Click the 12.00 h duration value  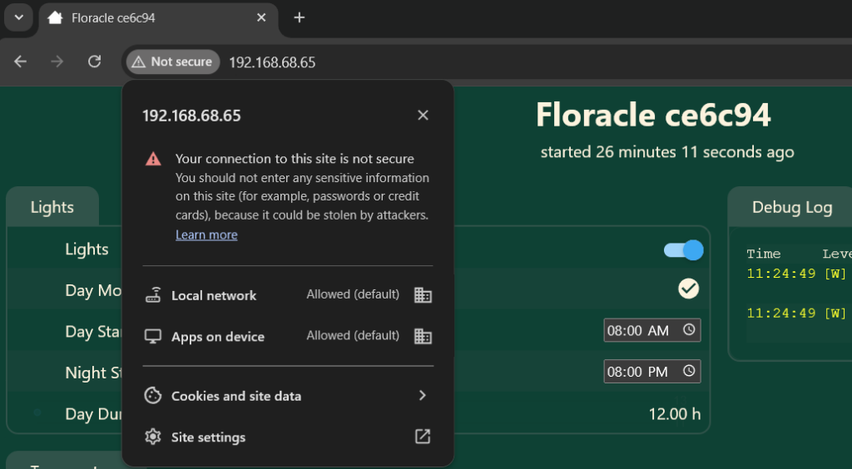(674, 414)
